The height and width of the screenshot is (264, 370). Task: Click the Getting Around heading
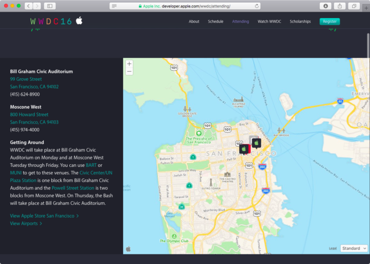pos(27,143)
